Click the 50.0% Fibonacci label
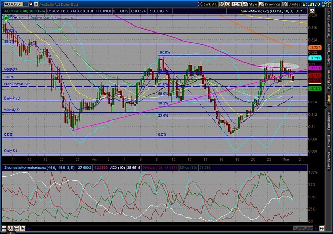 tap(163, 94)
